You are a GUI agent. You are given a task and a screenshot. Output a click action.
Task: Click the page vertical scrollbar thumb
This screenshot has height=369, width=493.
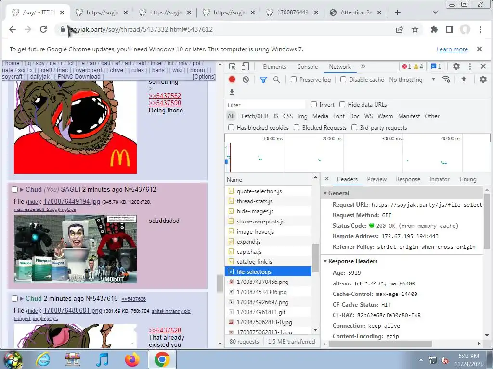220,283
